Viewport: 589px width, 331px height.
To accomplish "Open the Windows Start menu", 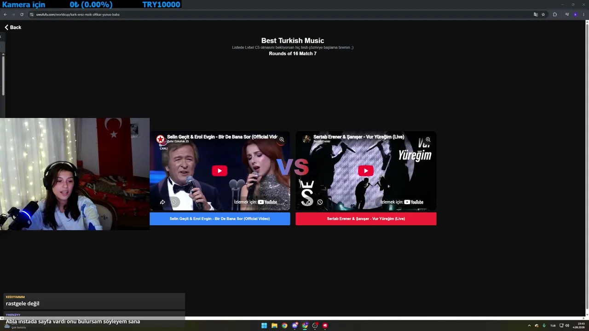I will click(x=264, y=325).
